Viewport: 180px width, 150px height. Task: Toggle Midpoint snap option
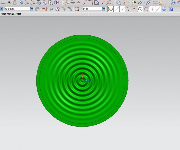coord(122,9)
